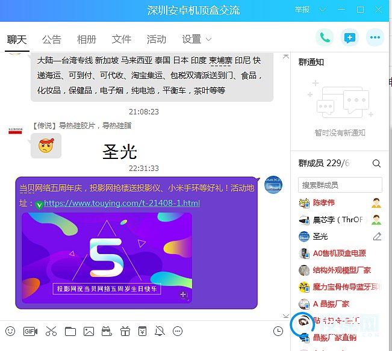Click the 群成员 229 heading
Viewport: 392px width, 351px height.
coord(323,163)
